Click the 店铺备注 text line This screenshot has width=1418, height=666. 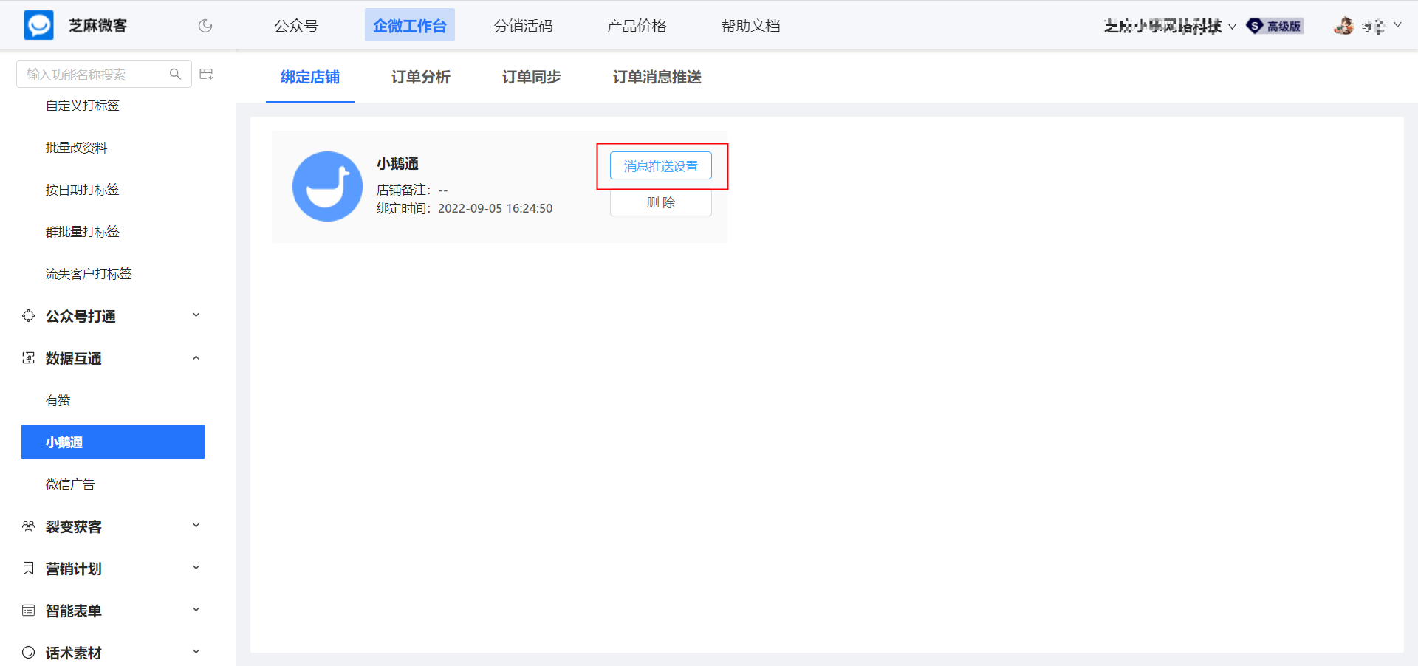(412, 190)
